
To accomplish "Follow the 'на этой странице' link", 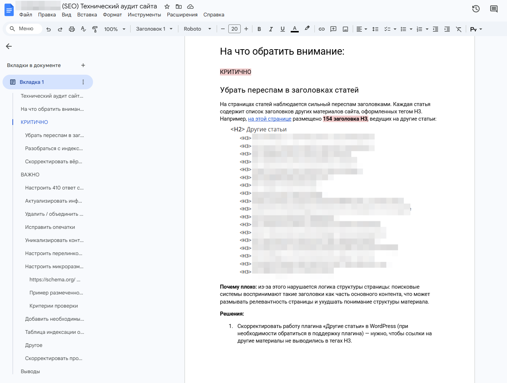I will [270, 119].
